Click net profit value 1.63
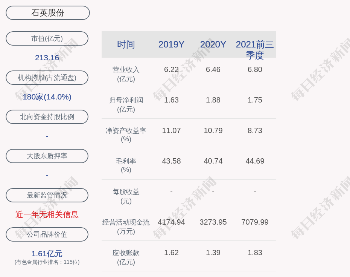Screen dimensions: 350x277 pos(172,100)
